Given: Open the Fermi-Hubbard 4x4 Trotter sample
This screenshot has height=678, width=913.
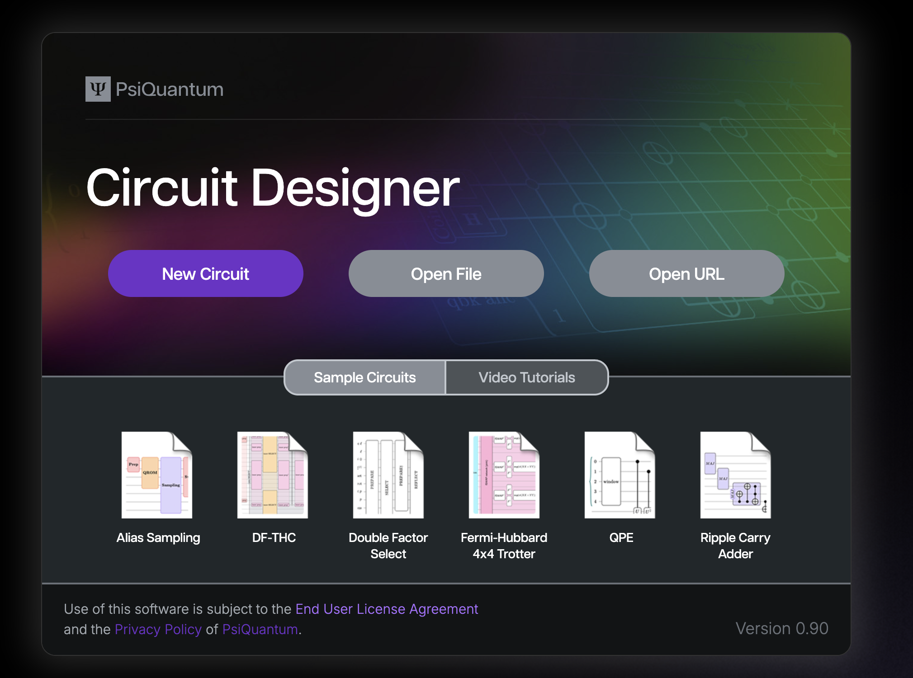Looking at the screenshot, I should coord(504,477).
